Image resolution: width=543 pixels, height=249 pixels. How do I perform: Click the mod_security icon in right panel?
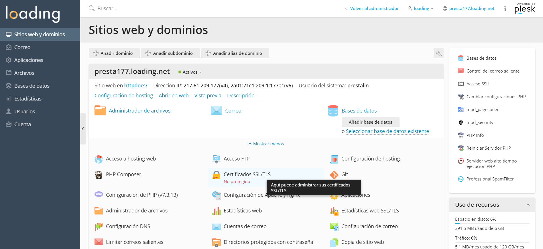pos(461,123)
